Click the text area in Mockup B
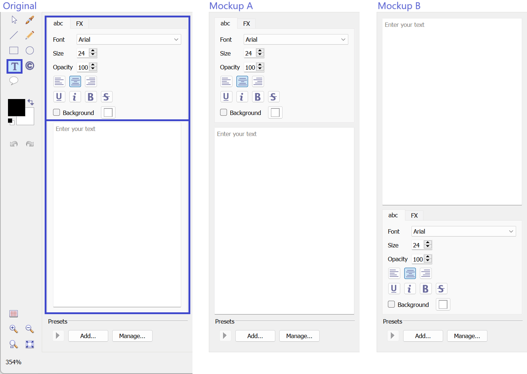This screenshot has width=527, height=374. 452,112
